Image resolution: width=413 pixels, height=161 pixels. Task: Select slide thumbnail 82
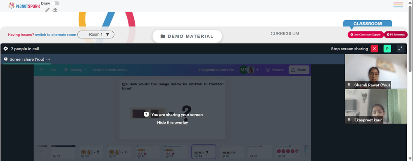[147, 152]
